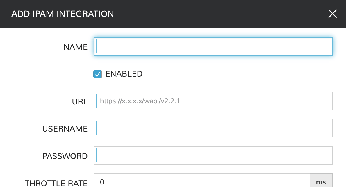Image resolution: width=346 pixels, height=187 pixels.
Task: Uncheck the ENABLED checkbox
Action: (98, 74)
